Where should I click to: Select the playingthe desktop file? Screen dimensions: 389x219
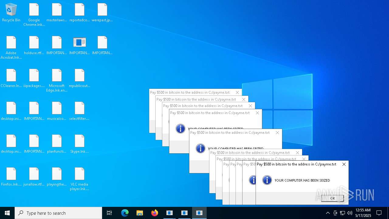pos(57,177)
